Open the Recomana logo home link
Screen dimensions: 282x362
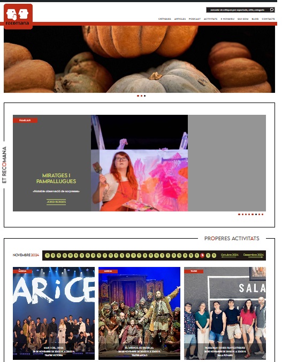pyautogui.click(x=18, y=17)
